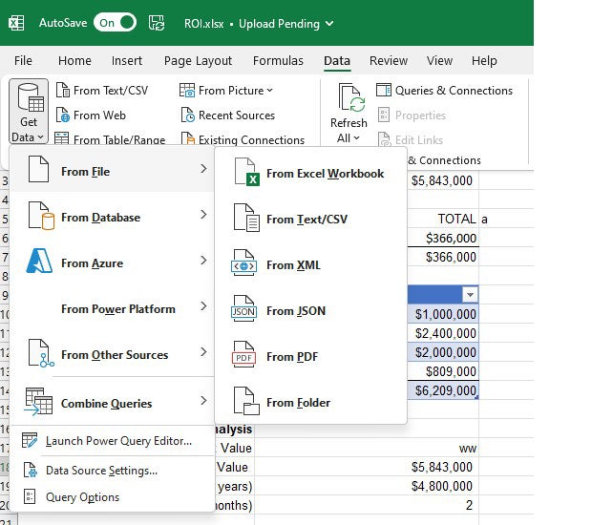Click the Recent Sources icon
The image size is (592, 525).
click(x=188, y=115)
